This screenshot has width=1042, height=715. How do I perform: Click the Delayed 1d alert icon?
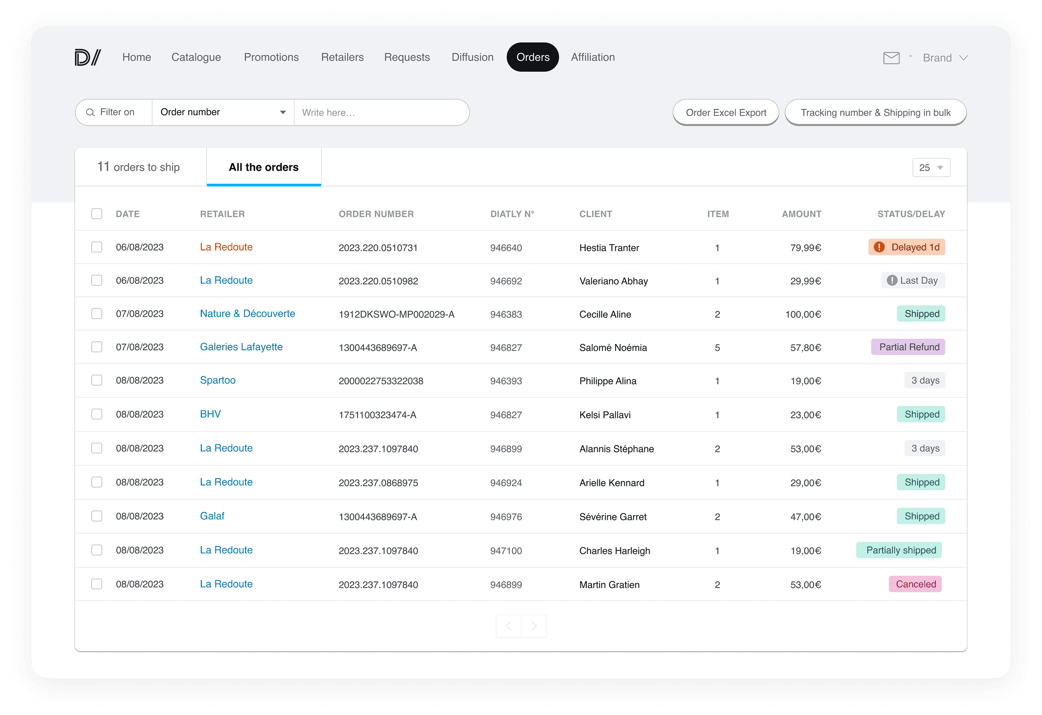point(879,247)
